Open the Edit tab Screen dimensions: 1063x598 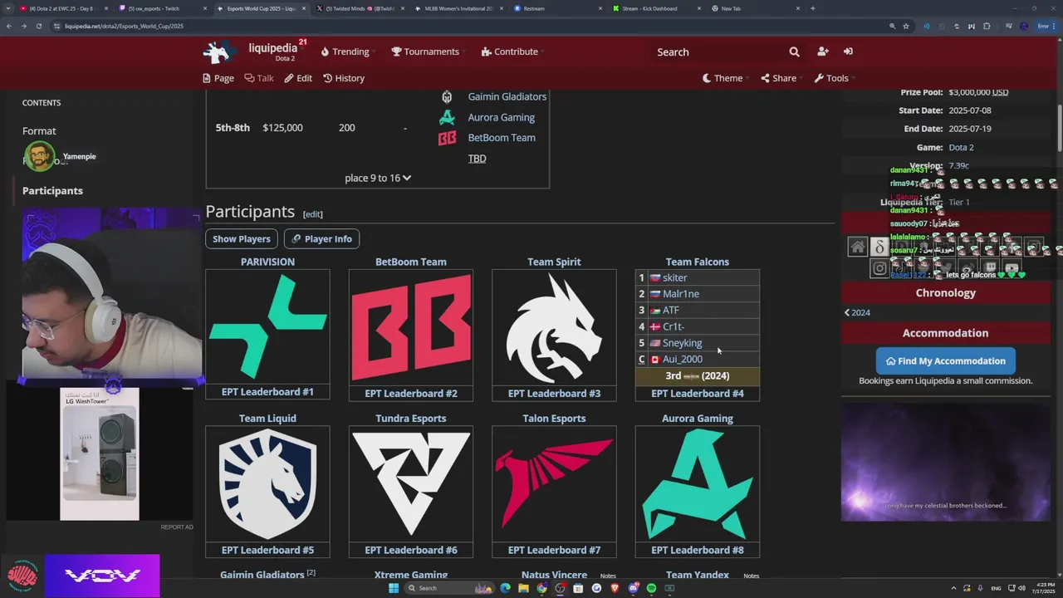(298, 78)
